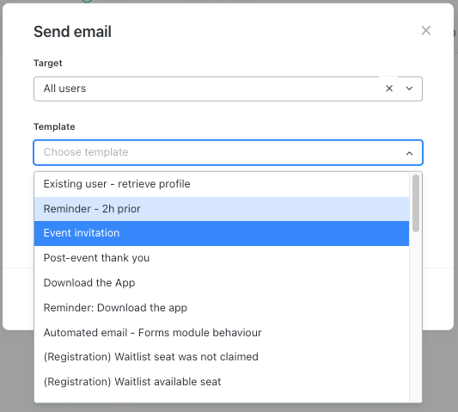Select Waitlist available seat template

click(222, 382)
